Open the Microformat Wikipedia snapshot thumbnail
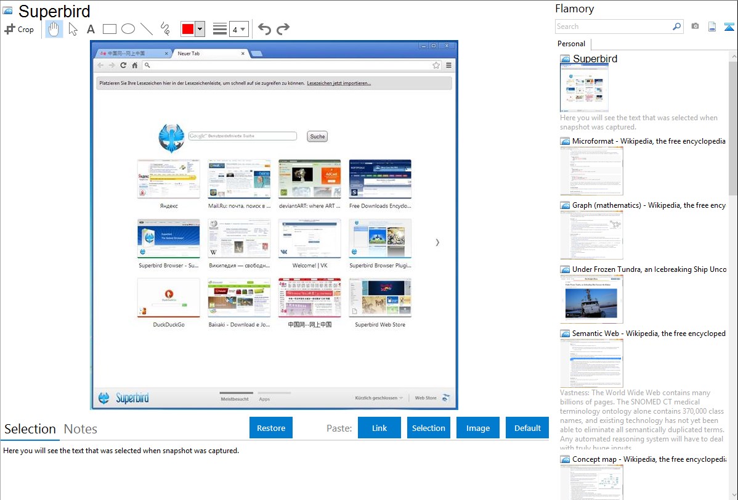 pos(591,171)
